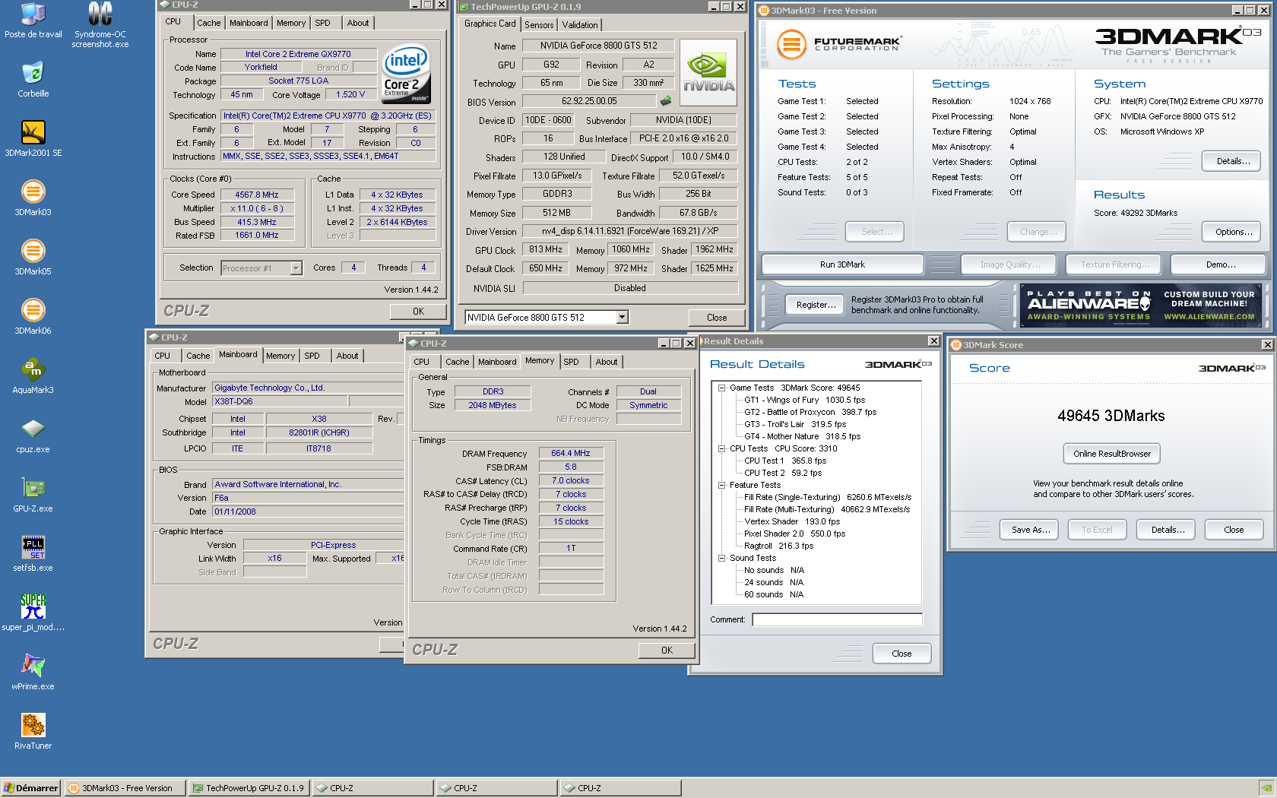This screenshot has height=798, width=1277.
Task: Collapse the Feature Tests tree node
Action: [721, 485]
